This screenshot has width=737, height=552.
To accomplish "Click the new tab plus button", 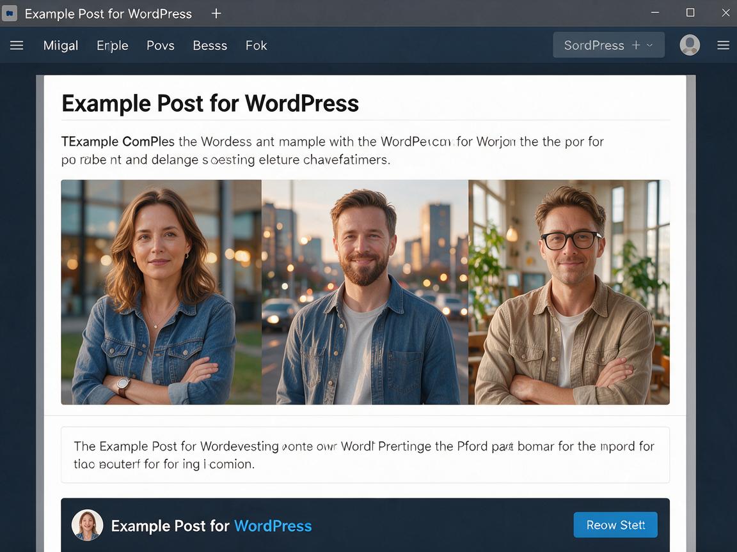I will pos(216,13).
